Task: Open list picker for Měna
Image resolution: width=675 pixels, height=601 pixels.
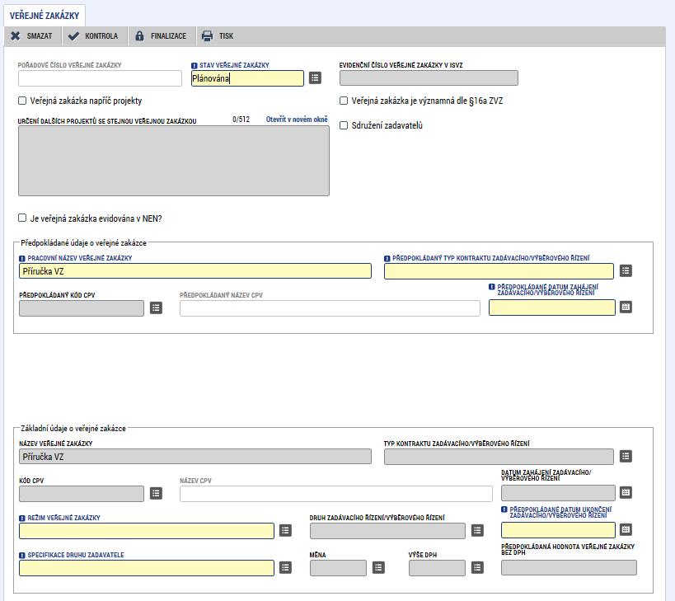Action: tap(378, 567)
